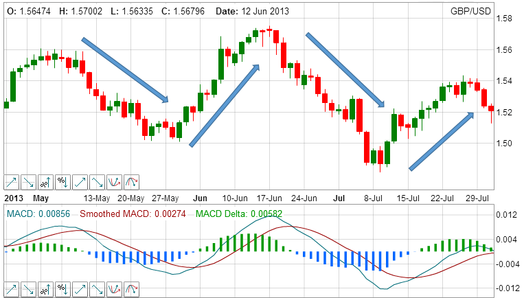Click the 'May' month label on the time axis
Viewport: 524px width, 298px height.
41,198
